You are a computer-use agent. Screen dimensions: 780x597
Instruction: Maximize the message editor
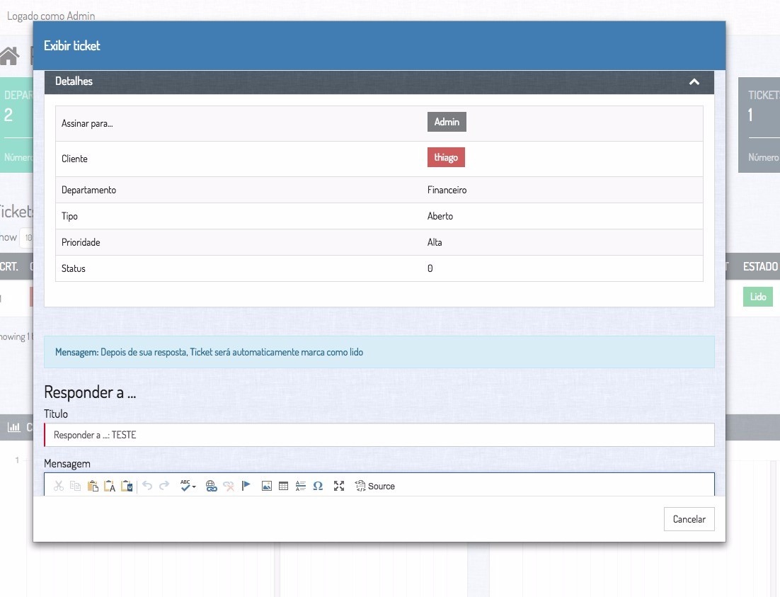click(339, 486)
